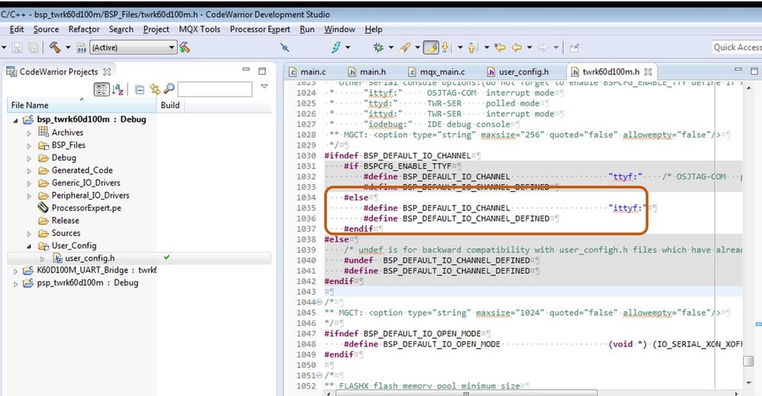
Task: Close the CodeWarrior Projects view tab
Action: 107,72
